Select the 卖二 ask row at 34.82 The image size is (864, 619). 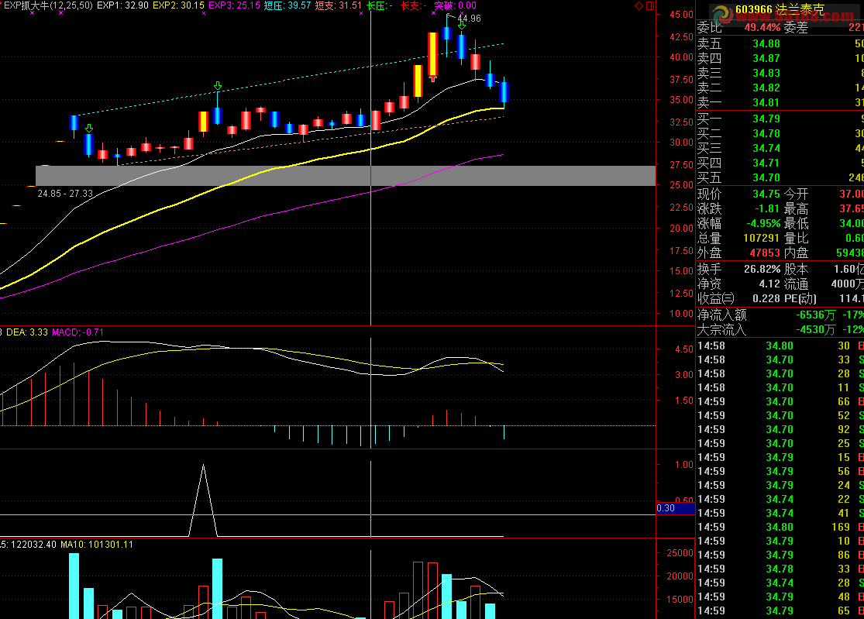(780, 88)
